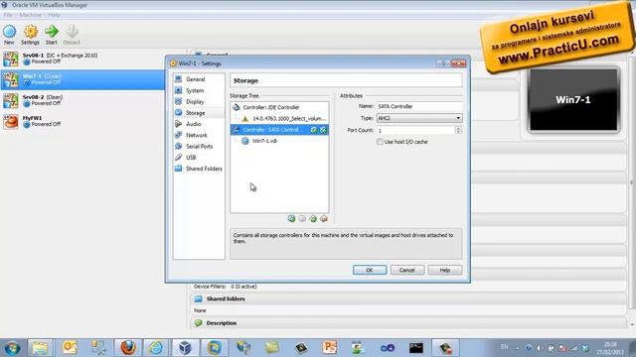The width and height of the screenshot is (636, 357).
Task: Click Remove controller icon below storage tree
Action: [x=324, y=218]
